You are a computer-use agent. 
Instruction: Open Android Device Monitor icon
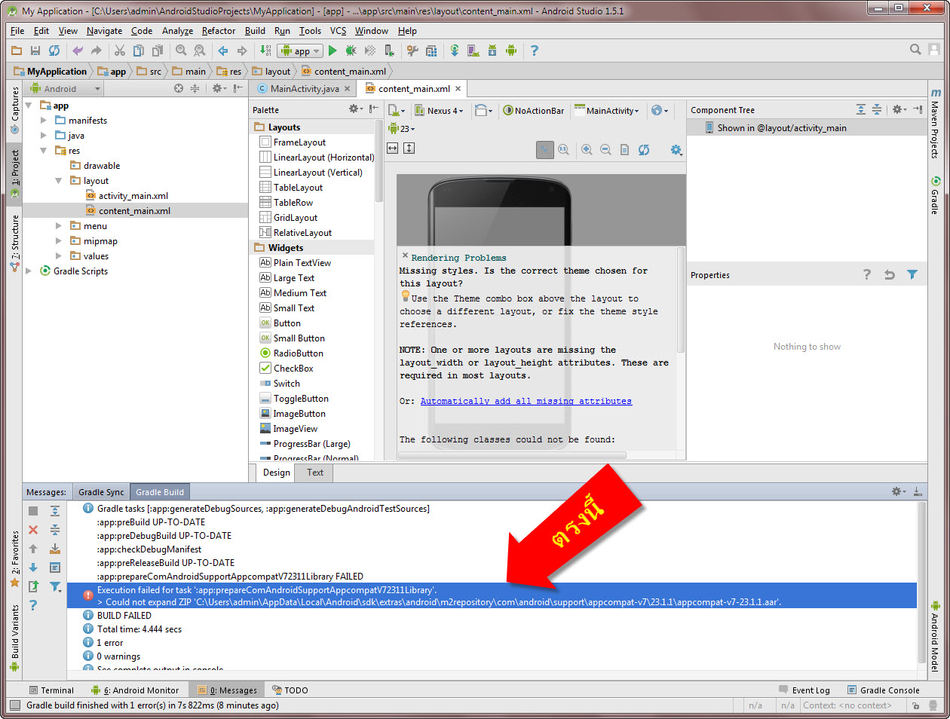coord(511,50)
